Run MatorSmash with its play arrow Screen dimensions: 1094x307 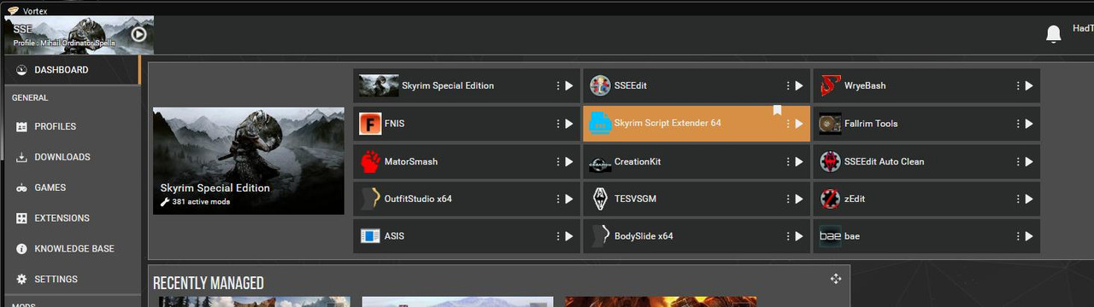568,161
